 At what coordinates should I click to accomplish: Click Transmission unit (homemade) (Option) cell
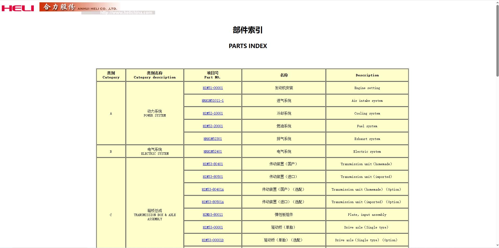point(367,190)
